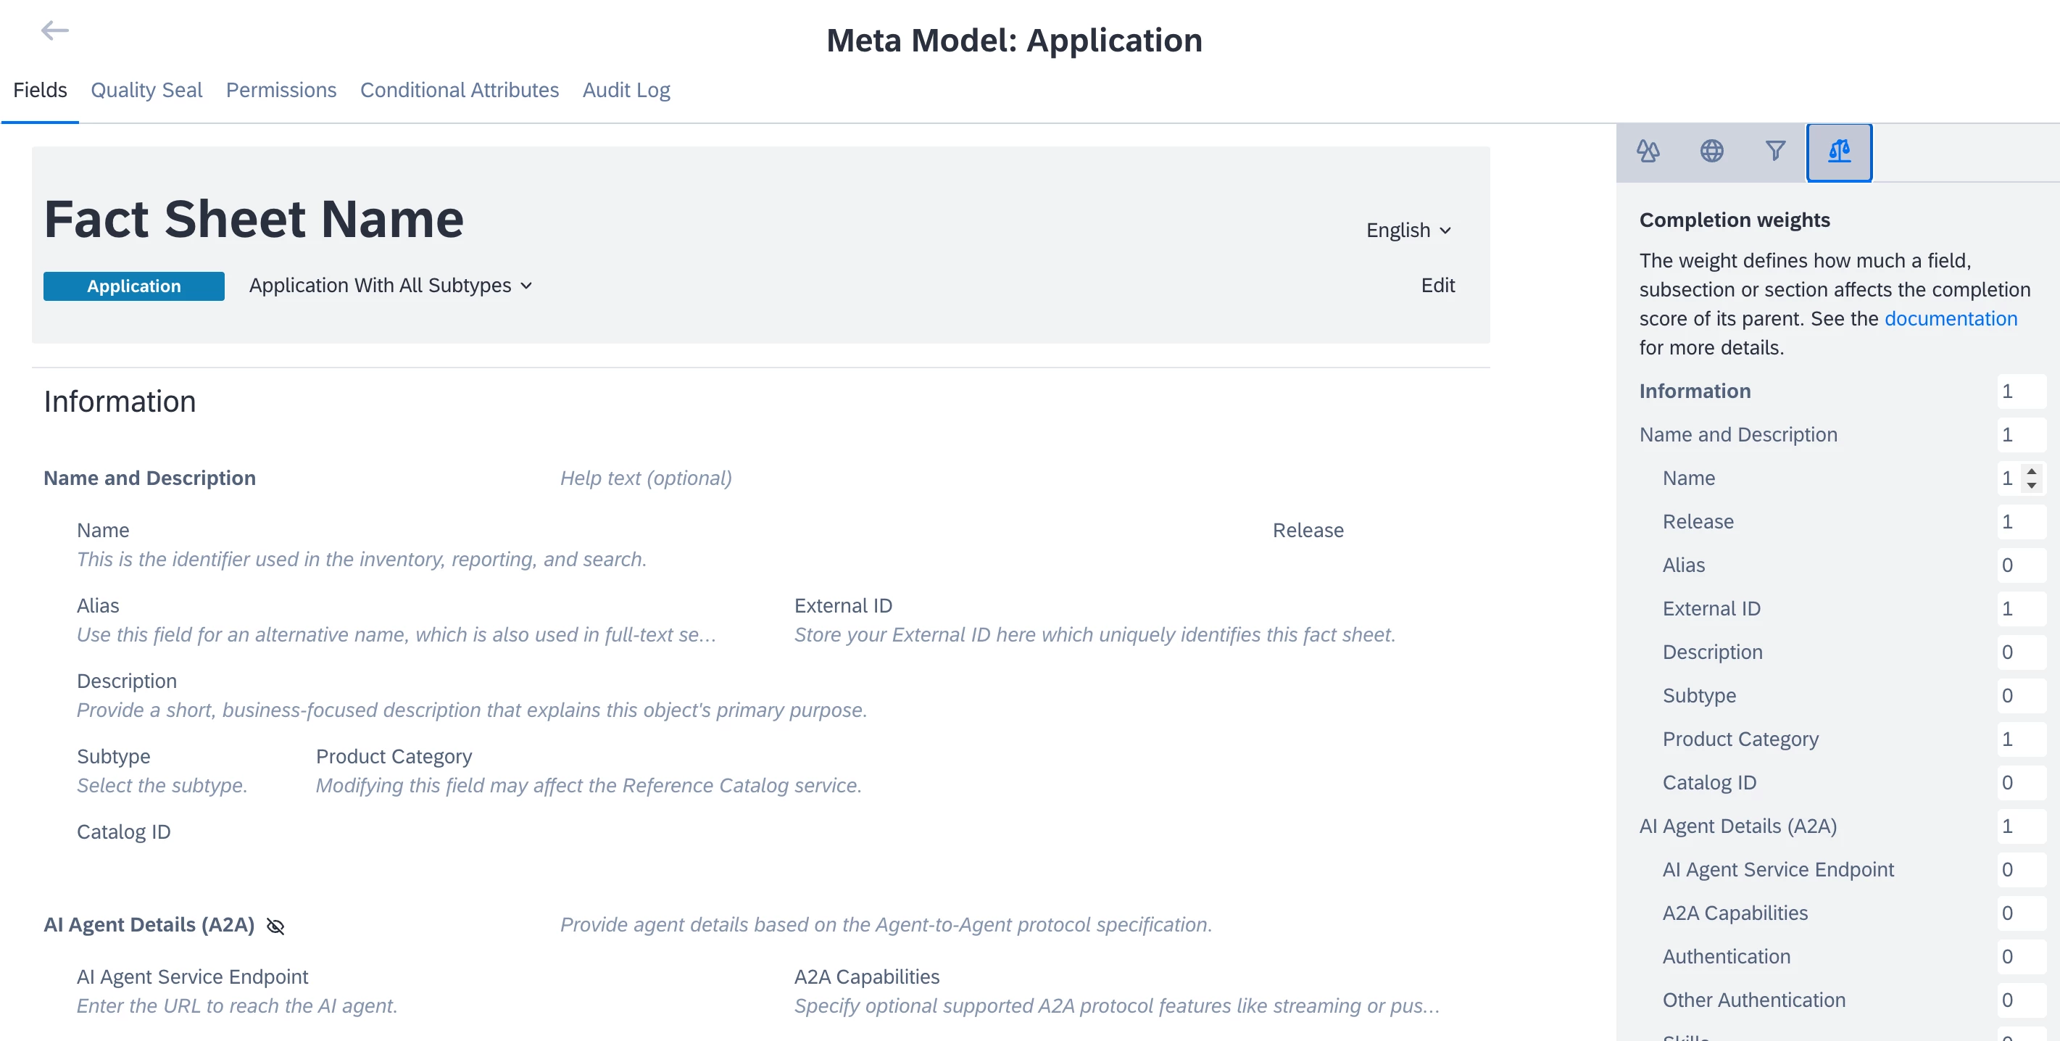Select the balance scale completion weights icon

[1838, 151]
